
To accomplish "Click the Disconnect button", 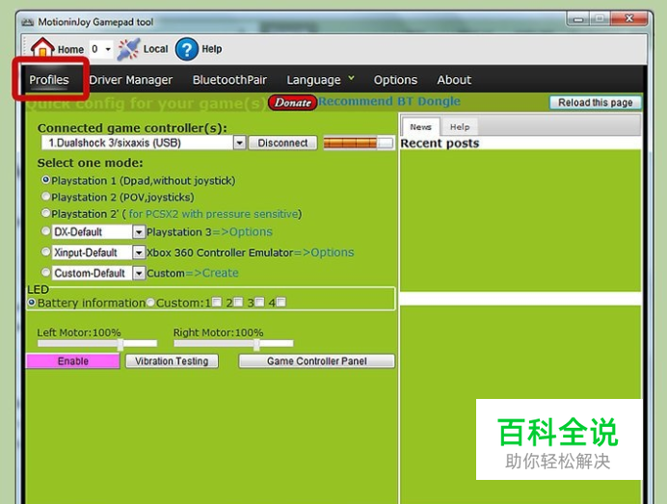I will coord(282,143).
